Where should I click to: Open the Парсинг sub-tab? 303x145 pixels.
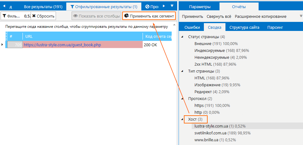tap(275, 27)
